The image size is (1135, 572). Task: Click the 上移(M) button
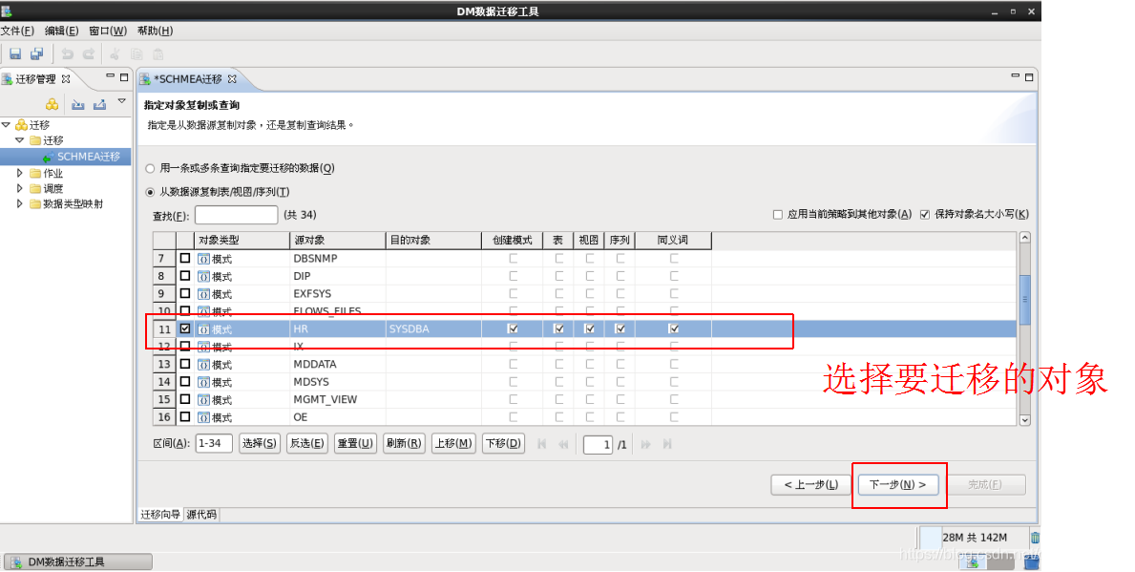click(453, 443)
